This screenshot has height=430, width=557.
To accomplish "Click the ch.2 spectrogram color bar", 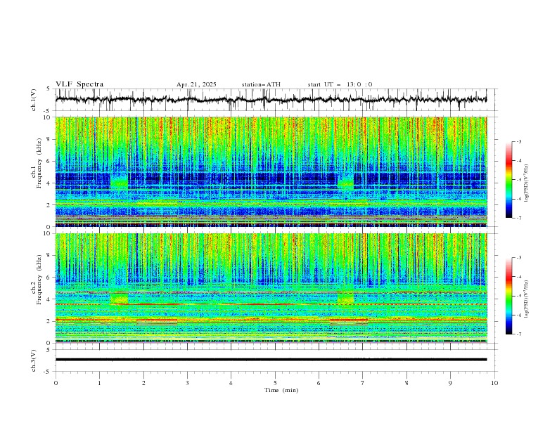I will click(508, 296).
